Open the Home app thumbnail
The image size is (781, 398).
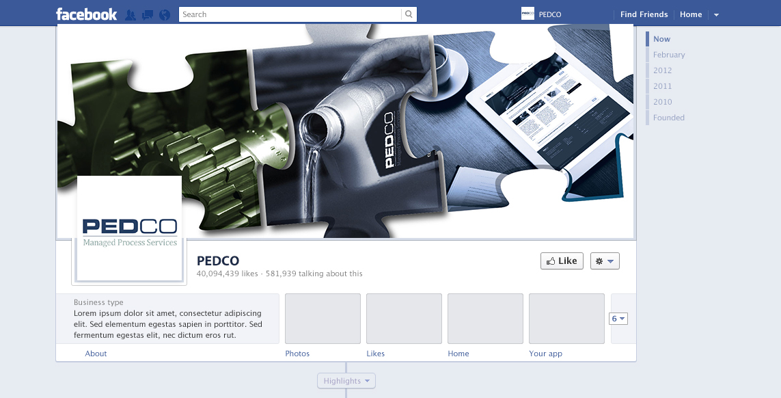tap(485, 319)
